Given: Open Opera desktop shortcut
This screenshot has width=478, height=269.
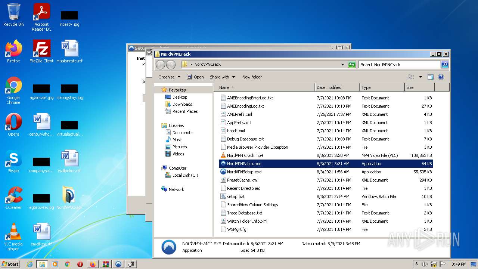Looking at the screenshot, I should [x=13, y=125].
